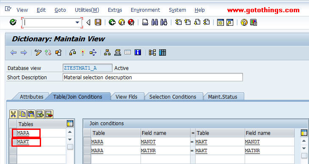Switch to the Attributes tab
309x164 pixels.
coord(31,97)
